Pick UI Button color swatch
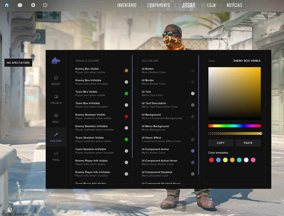This screenshot has width=284, height=216. pos(193,70)
